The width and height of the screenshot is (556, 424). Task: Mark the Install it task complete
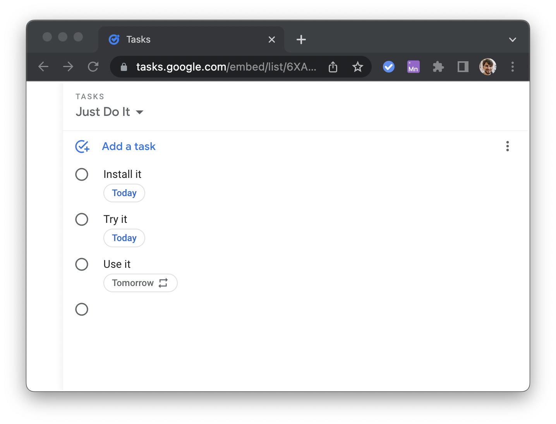pyautogui.click(x=82, y=174)
